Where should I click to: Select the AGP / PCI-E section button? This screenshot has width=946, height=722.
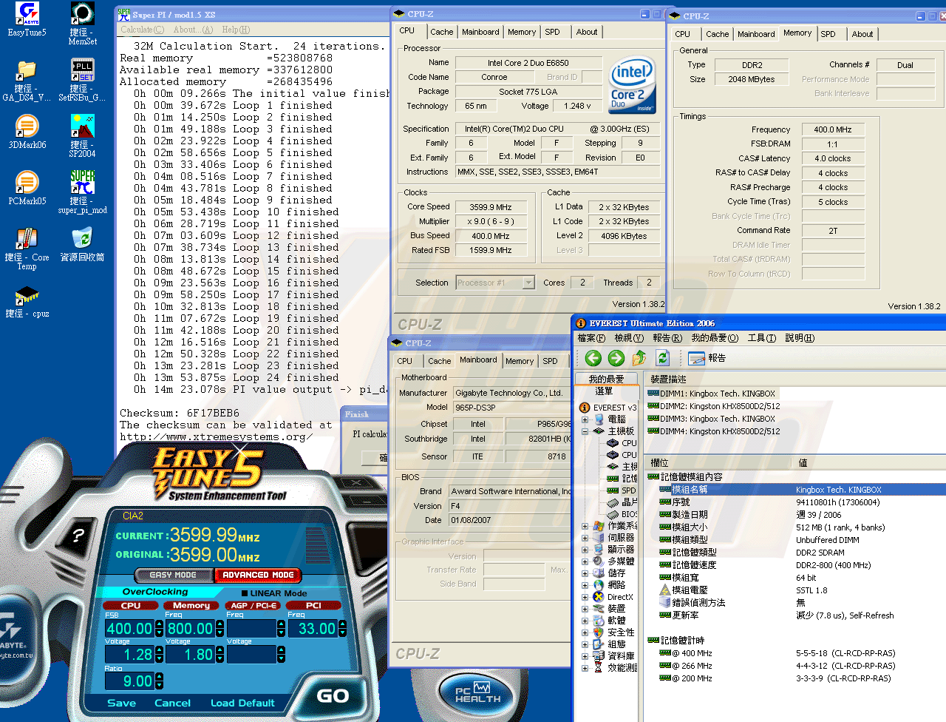[x=253, y=606]
